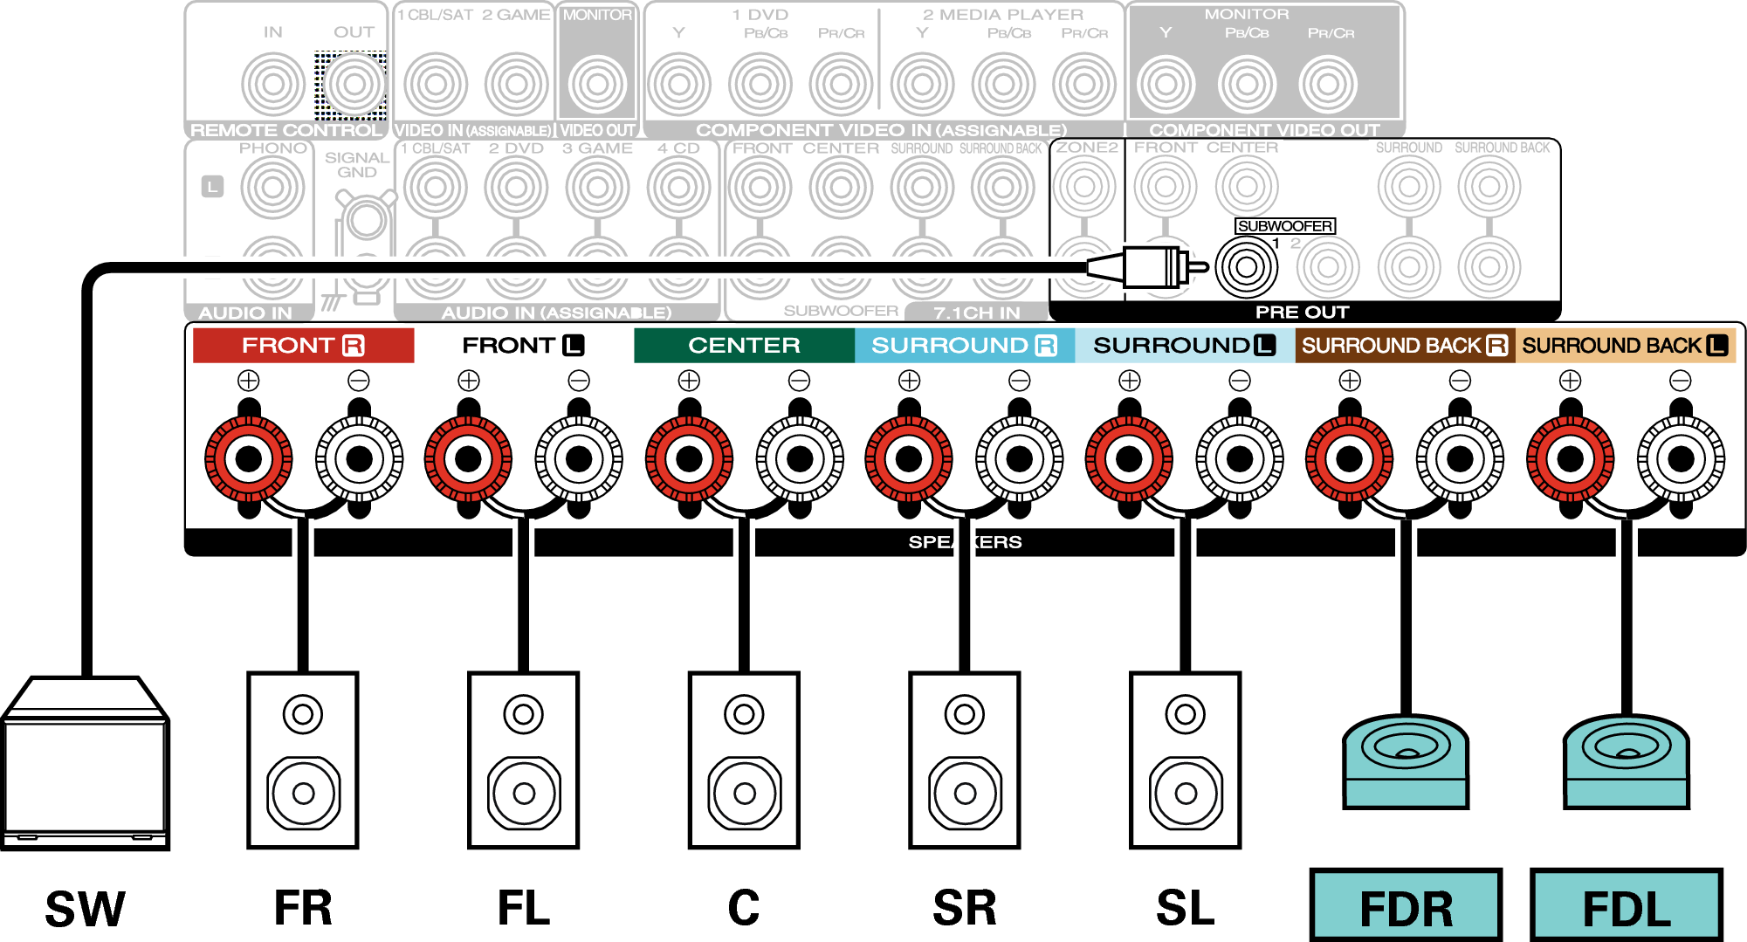The height and width of the screenshot is (942, 1747).
Task: Click the SURROUND BACK L red positive terminal
Action: pyautogui.click(x=1570, y=458)
